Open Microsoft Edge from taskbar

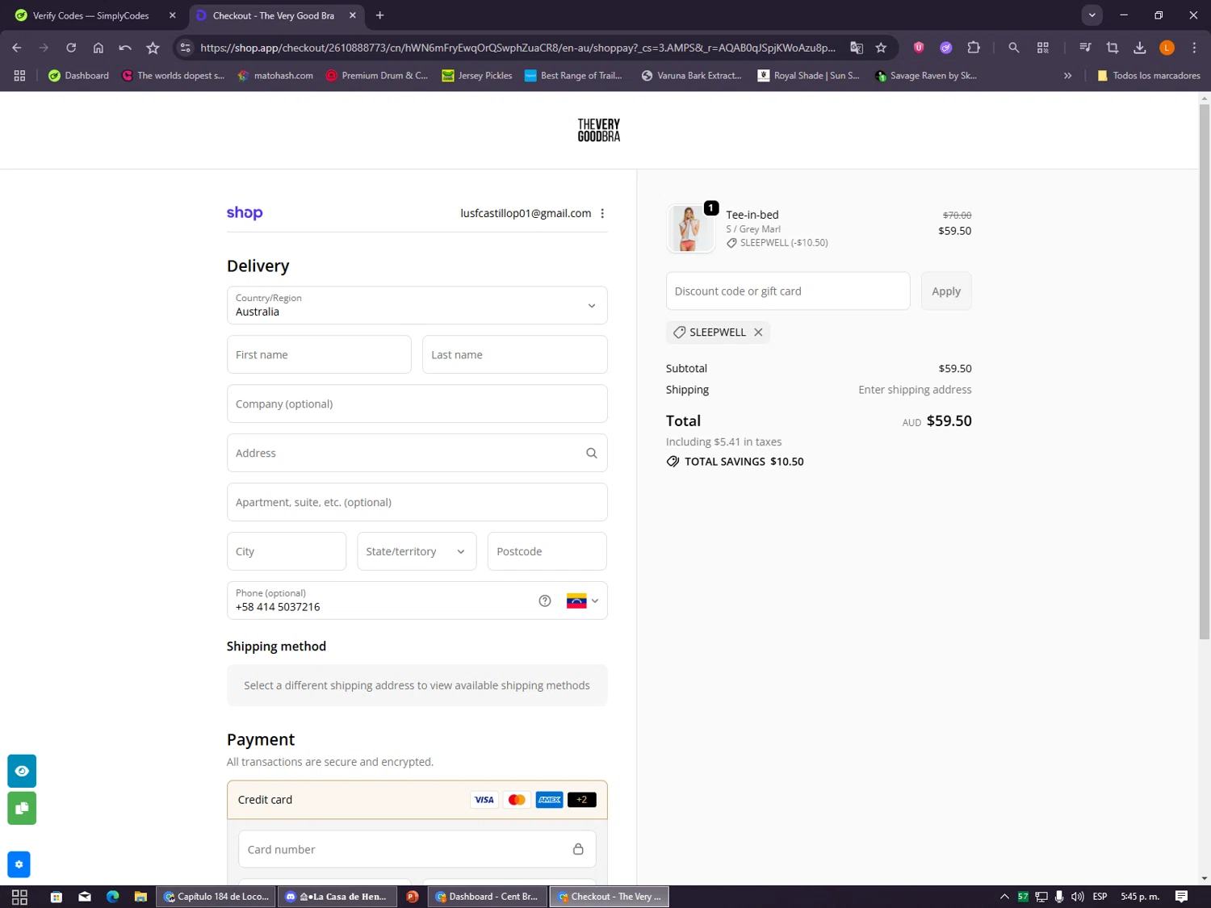coord(112,897)
